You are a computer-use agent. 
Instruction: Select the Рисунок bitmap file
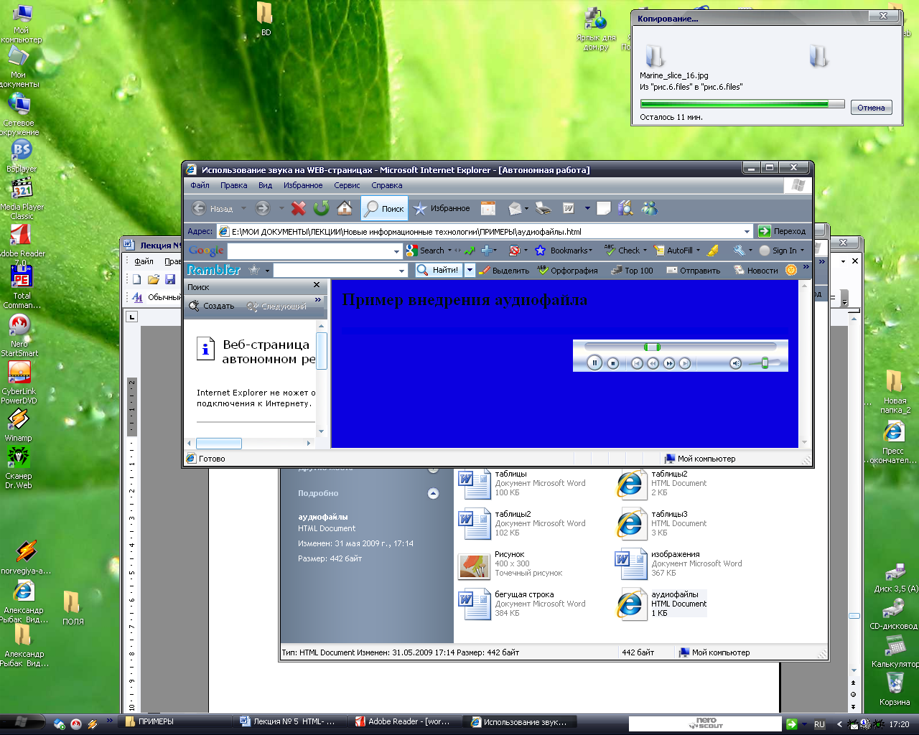[510, 563]
